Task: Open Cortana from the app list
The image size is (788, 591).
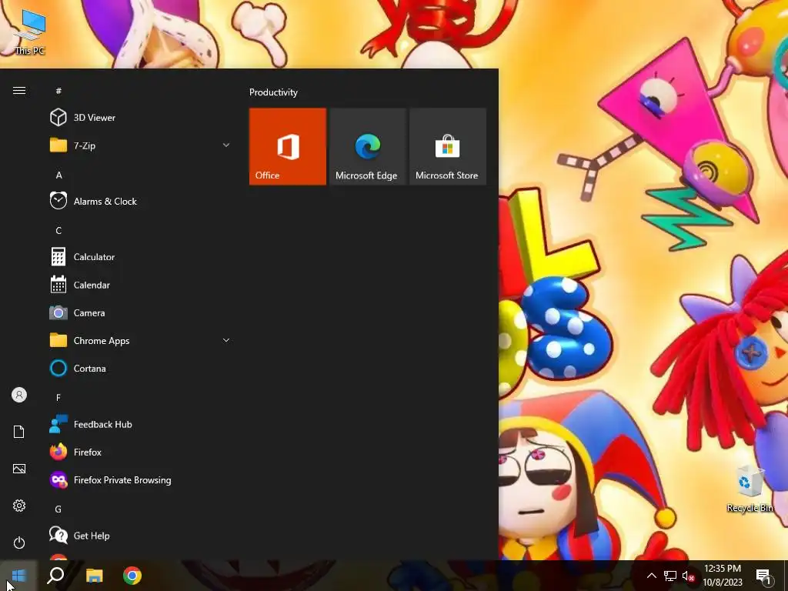Action: pos(140,369)
